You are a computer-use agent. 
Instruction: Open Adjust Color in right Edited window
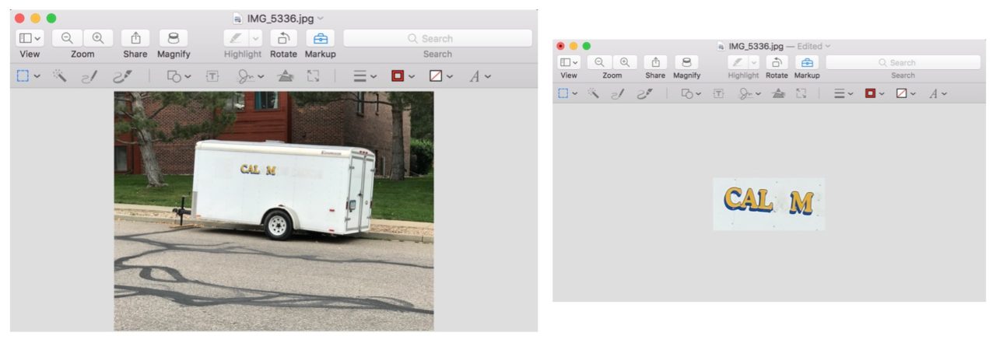pos(779,93)
